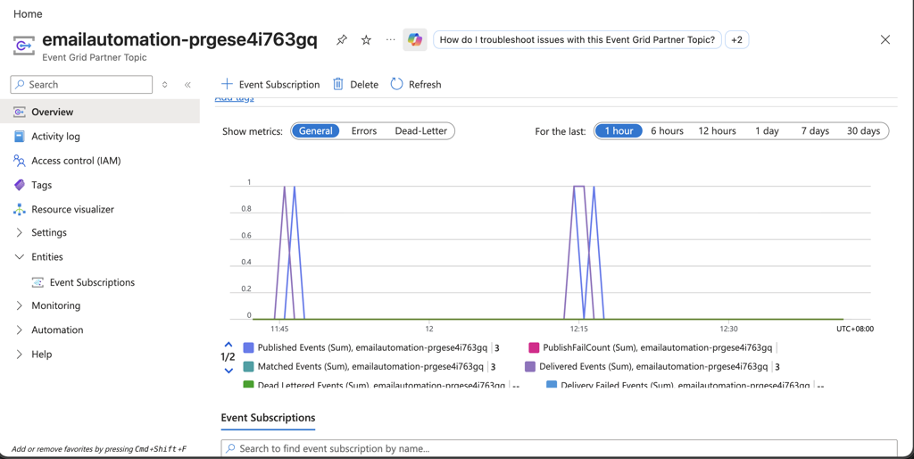Close the resource blade with X

coord(885,39)
